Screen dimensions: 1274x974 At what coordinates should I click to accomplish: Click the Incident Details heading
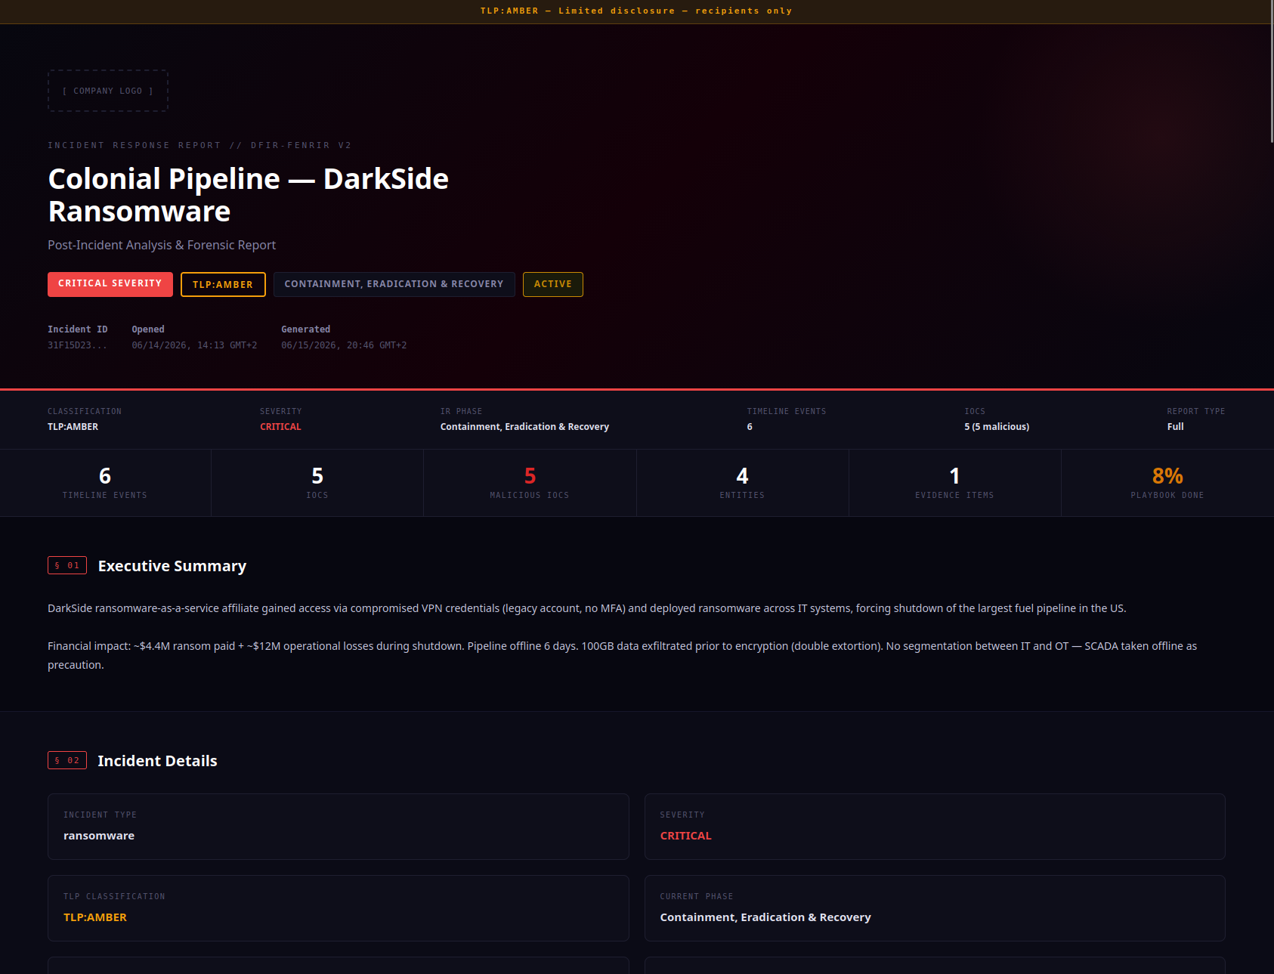pyautogui.click(x=157, y=761)
